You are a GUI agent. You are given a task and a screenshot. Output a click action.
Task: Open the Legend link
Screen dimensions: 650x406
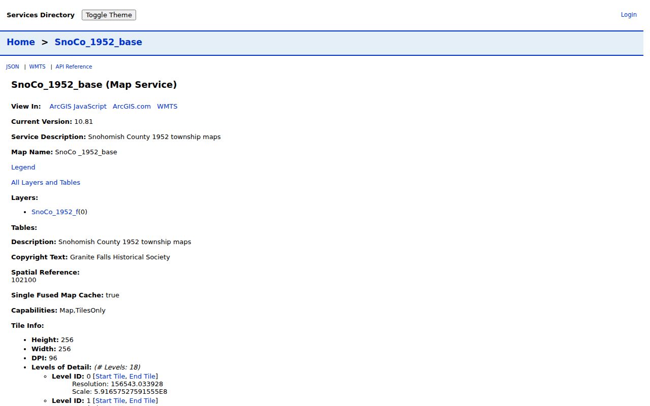(23, 167)
